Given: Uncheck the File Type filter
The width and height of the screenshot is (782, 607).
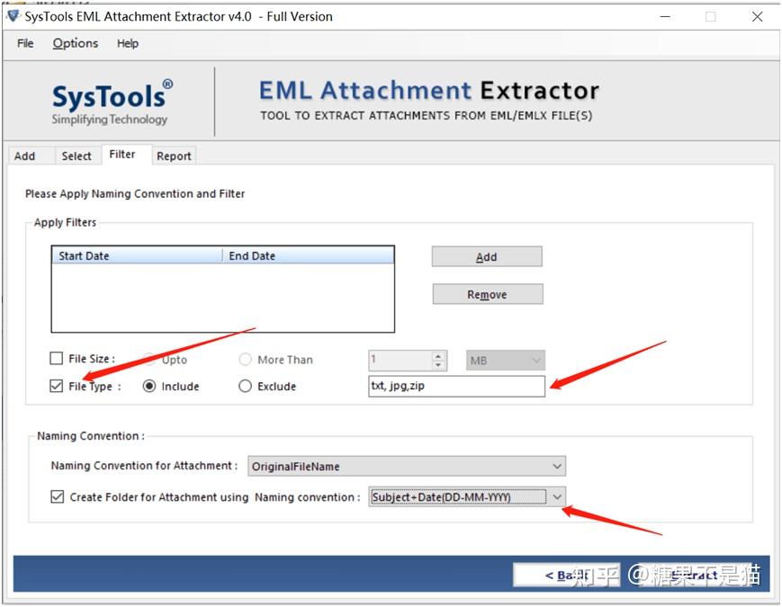Looking at the screenshot, I should (56, 386).
